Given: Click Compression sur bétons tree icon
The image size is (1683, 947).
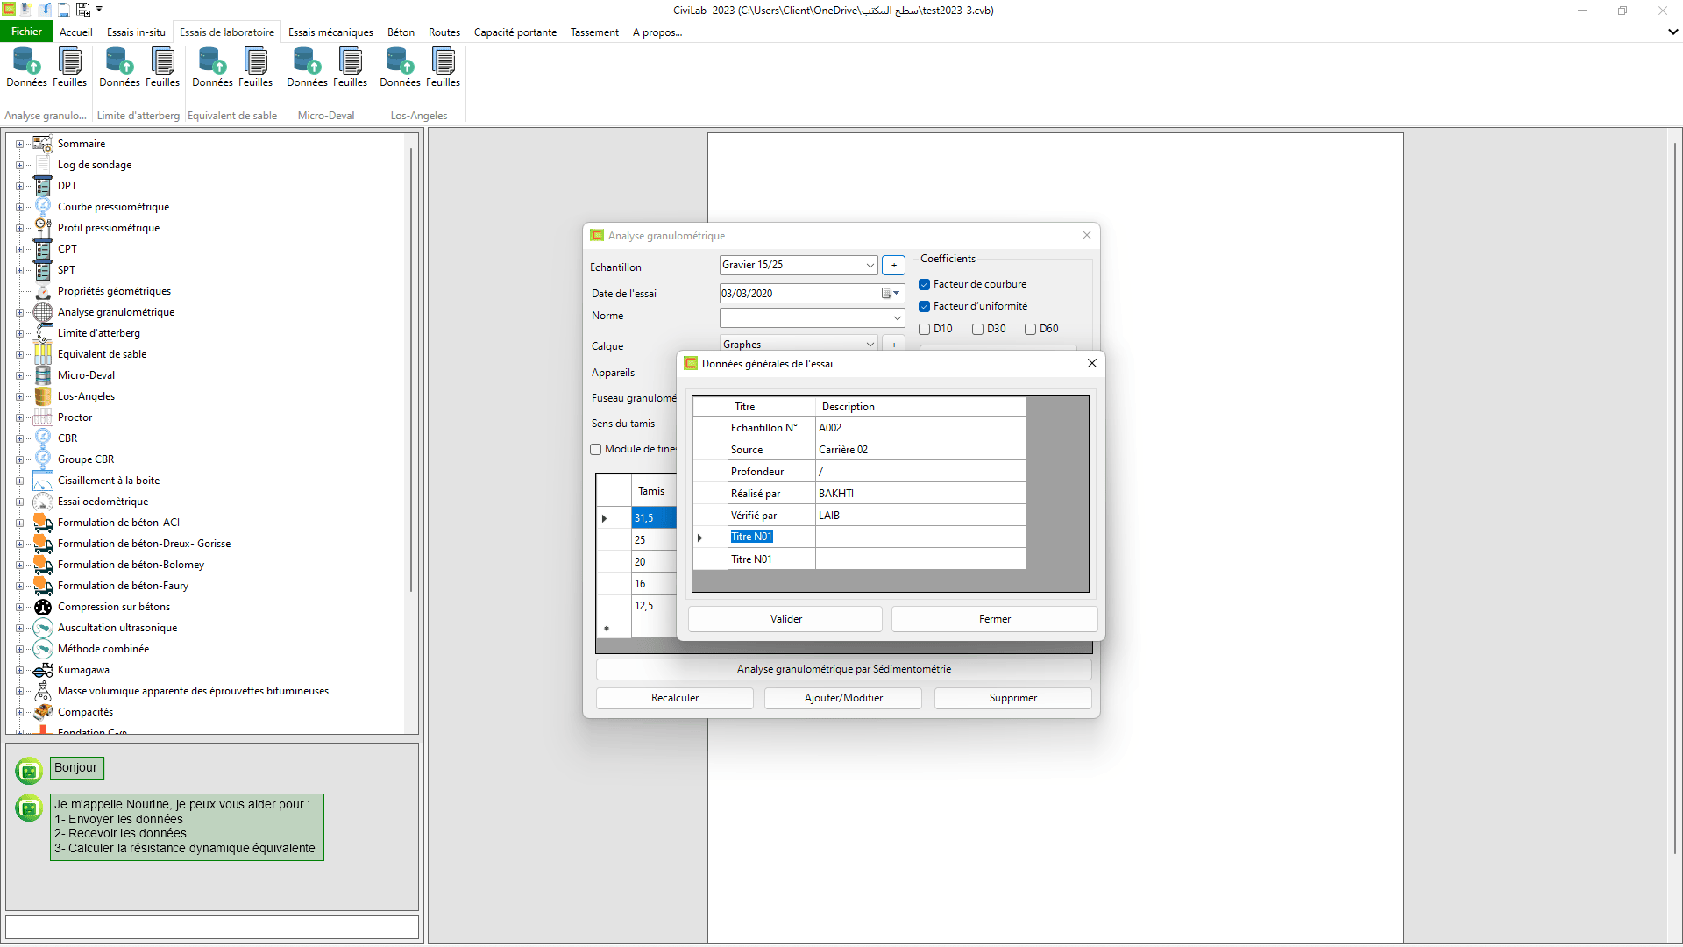Looking at the screenshot, I should click(43, 607).
